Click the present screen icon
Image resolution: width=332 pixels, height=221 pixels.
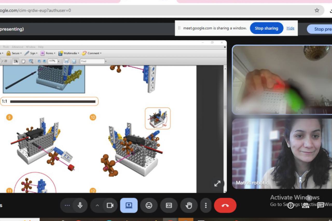click(129, 205)
